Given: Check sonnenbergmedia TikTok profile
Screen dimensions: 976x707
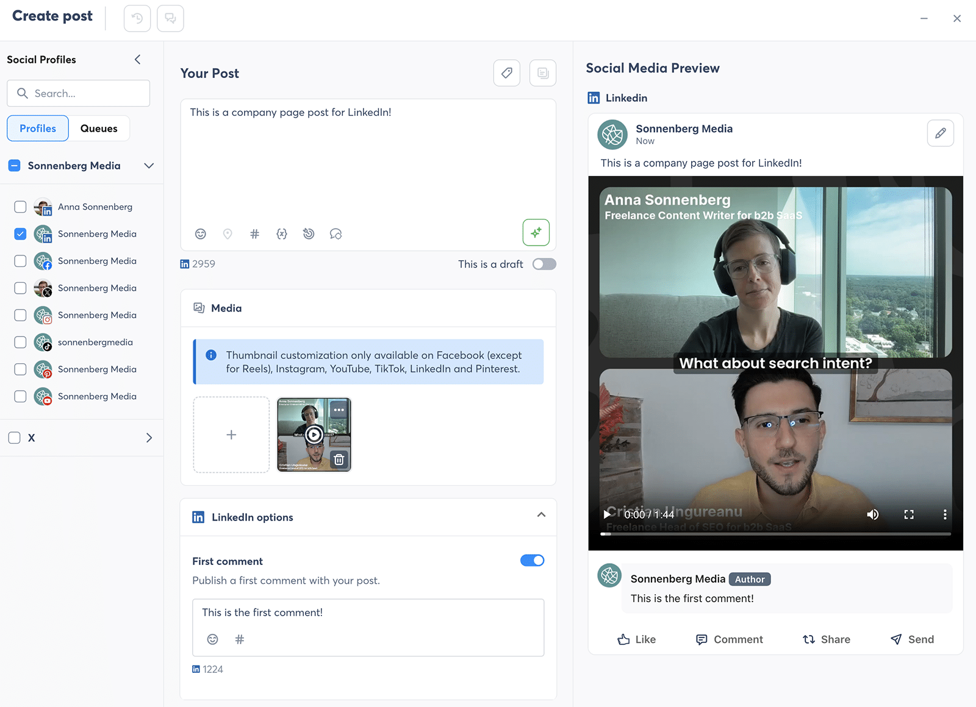Looking at the screenshot, I should [20, 342].
